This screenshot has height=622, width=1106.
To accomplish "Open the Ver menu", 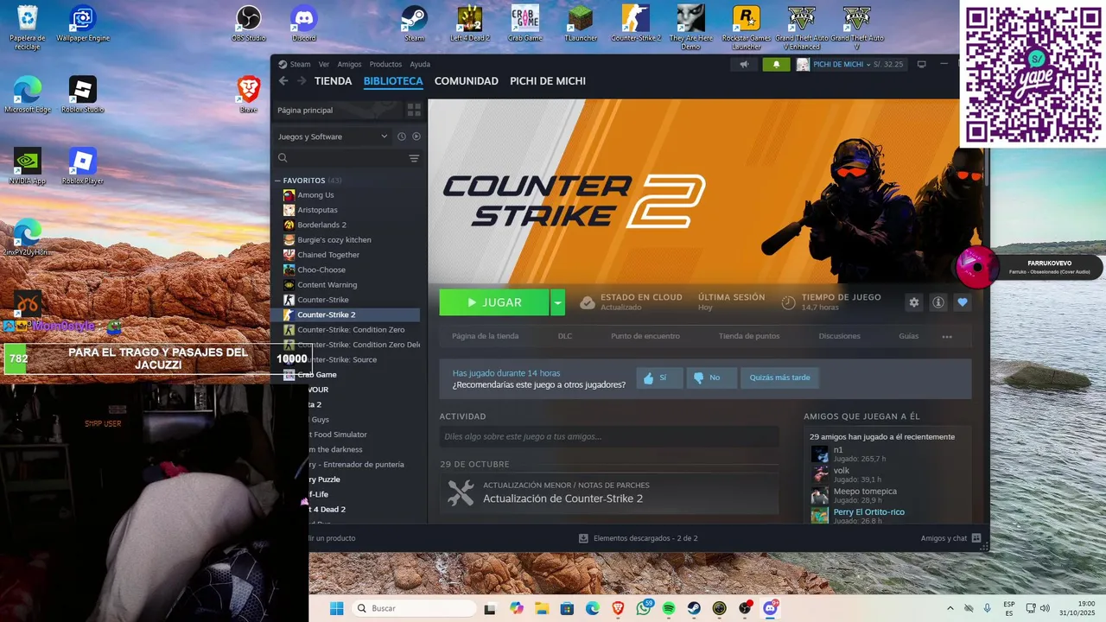I will tap(324, 64).
